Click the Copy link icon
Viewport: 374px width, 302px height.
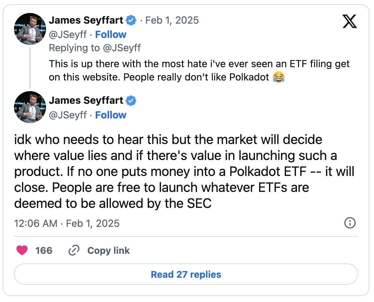pos(74,250)
